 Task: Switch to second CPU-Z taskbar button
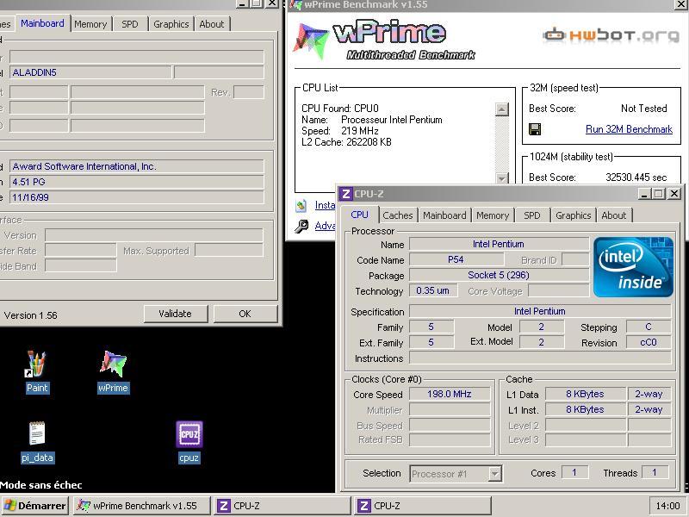pyautogui.click(x=422, y=506)
